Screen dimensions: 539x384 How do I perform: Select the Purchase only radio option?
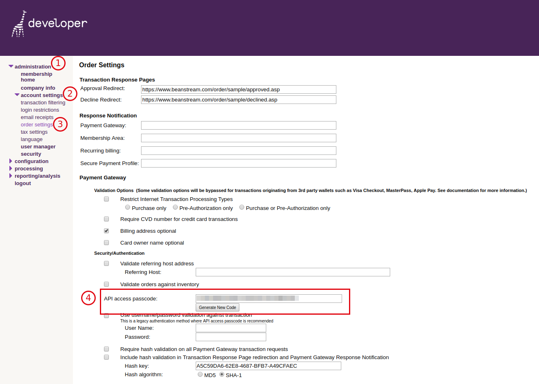[x=128, y=207]
